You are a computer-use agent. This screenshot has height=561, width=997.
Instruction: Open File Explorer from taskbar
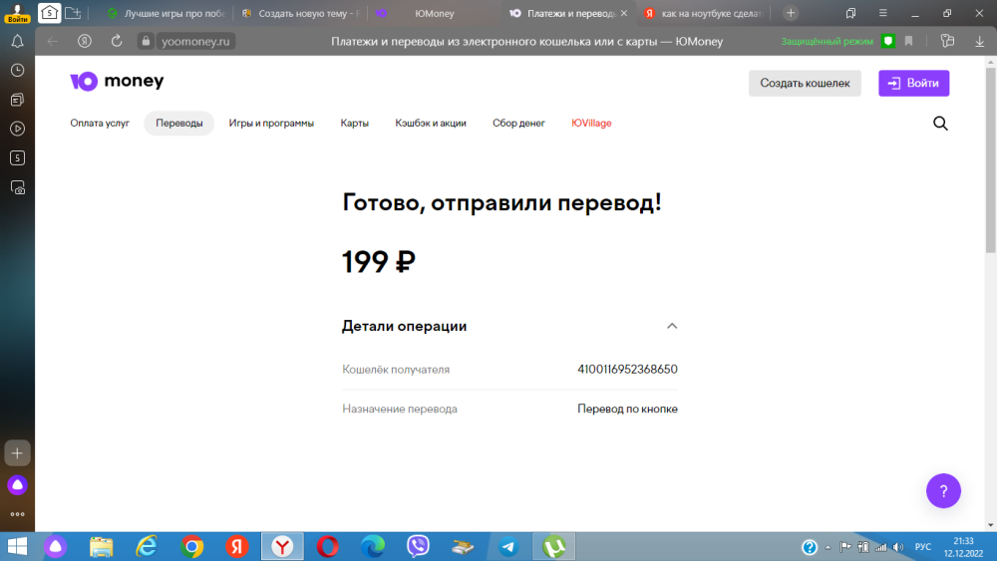101,546
